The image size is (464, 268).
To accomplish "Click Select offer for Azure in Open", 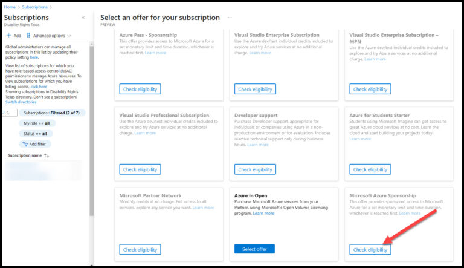I will click(254, 249).
